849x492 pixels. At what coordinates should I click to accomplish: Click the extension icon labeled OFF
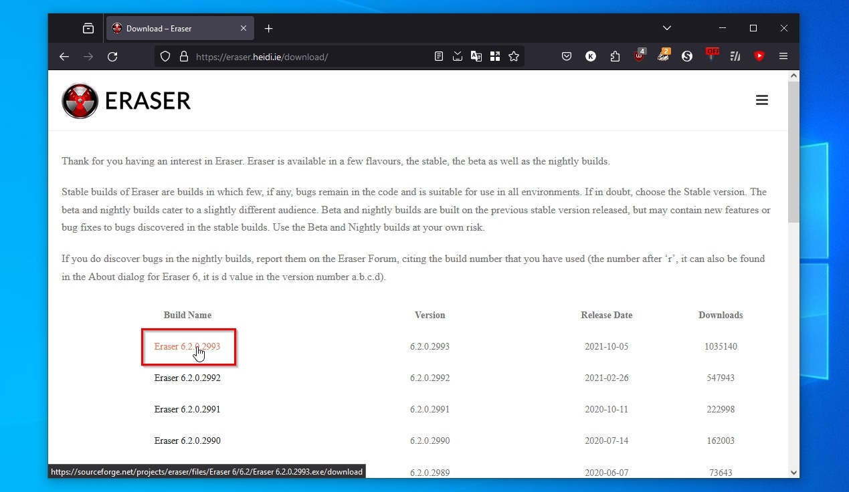(x=712, y=55)
